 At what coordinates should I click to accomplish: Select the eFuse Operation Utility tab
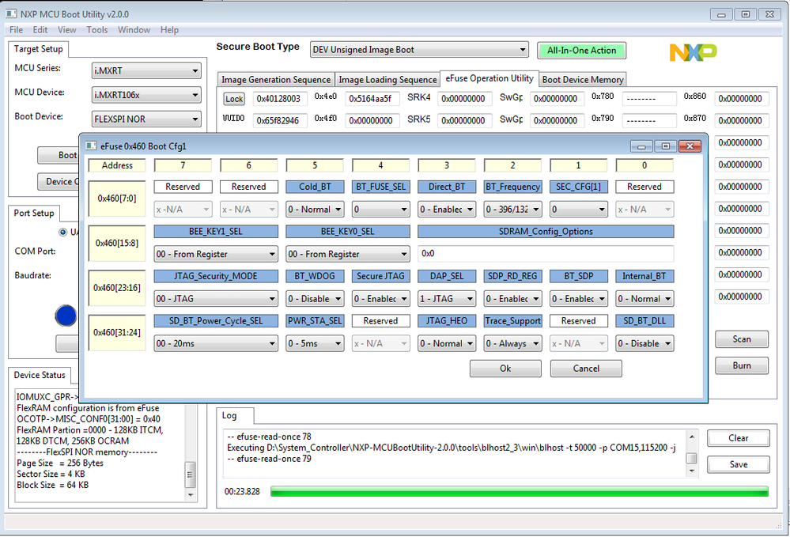click(489, 78)
